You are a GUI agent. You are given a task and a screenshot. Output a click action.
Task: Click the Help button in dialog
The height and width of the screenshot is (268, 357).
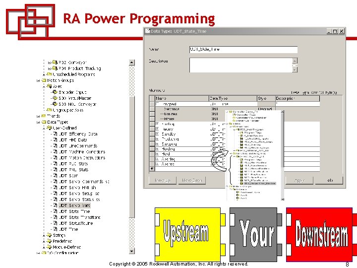coord(329,180)
